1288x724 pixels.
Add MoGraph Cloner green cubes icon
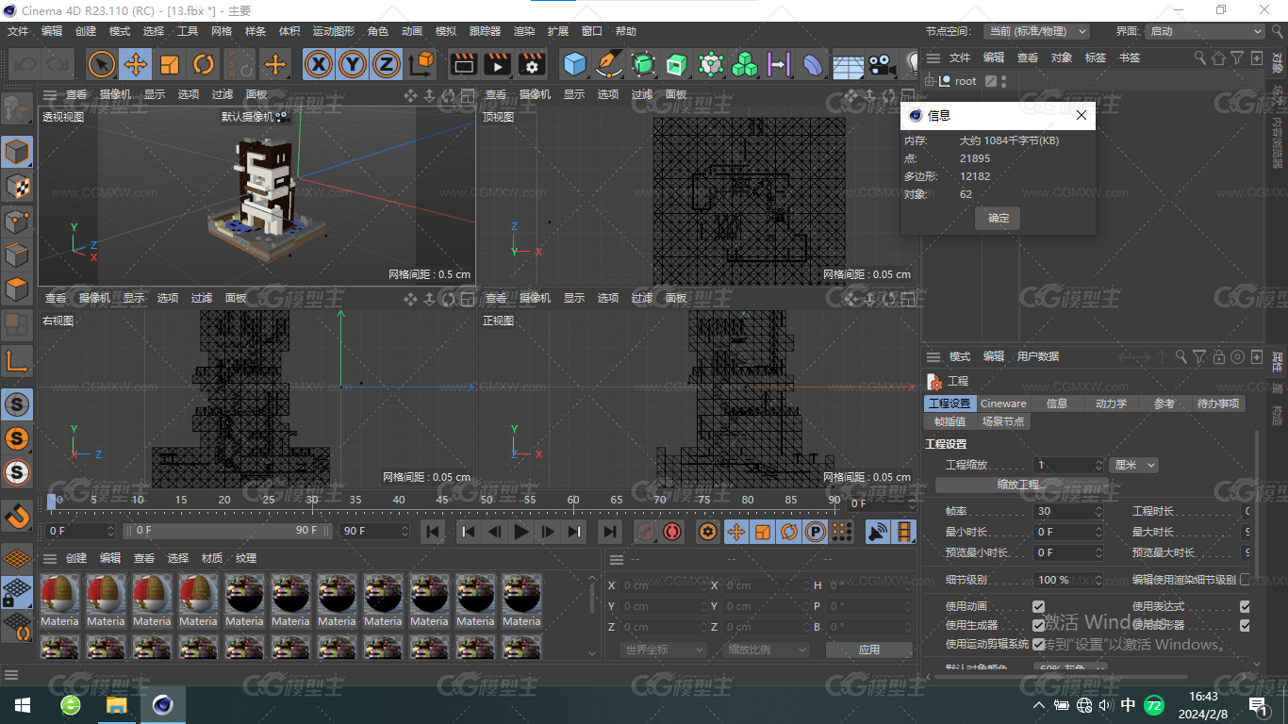point(745,64)
